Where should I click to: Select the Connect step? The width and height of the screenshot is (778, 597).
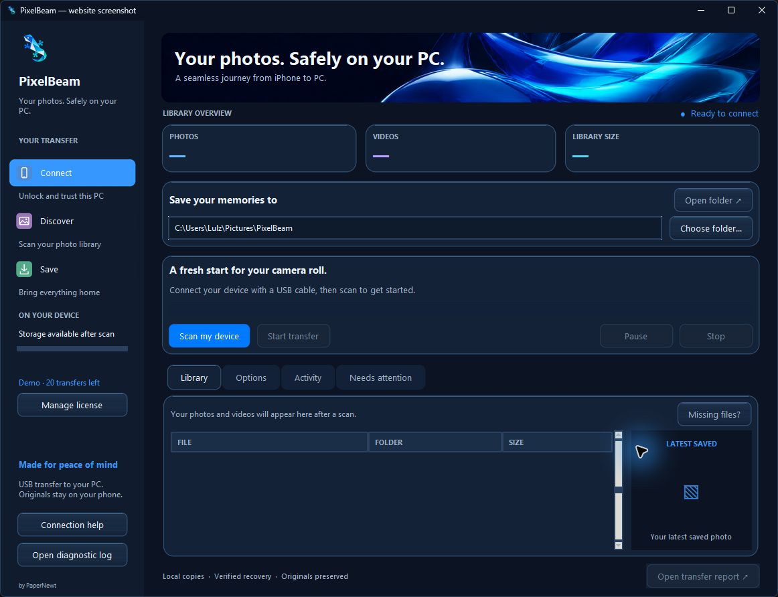[72, 173]
